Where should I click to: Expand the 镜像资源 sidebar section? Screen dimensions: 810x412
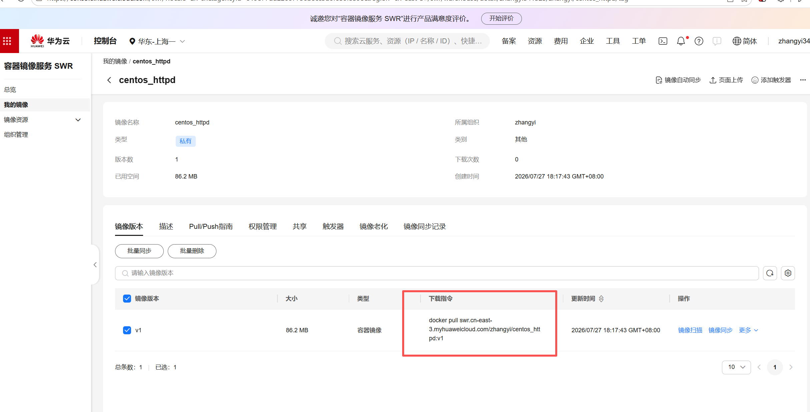(x=78, y=120)
